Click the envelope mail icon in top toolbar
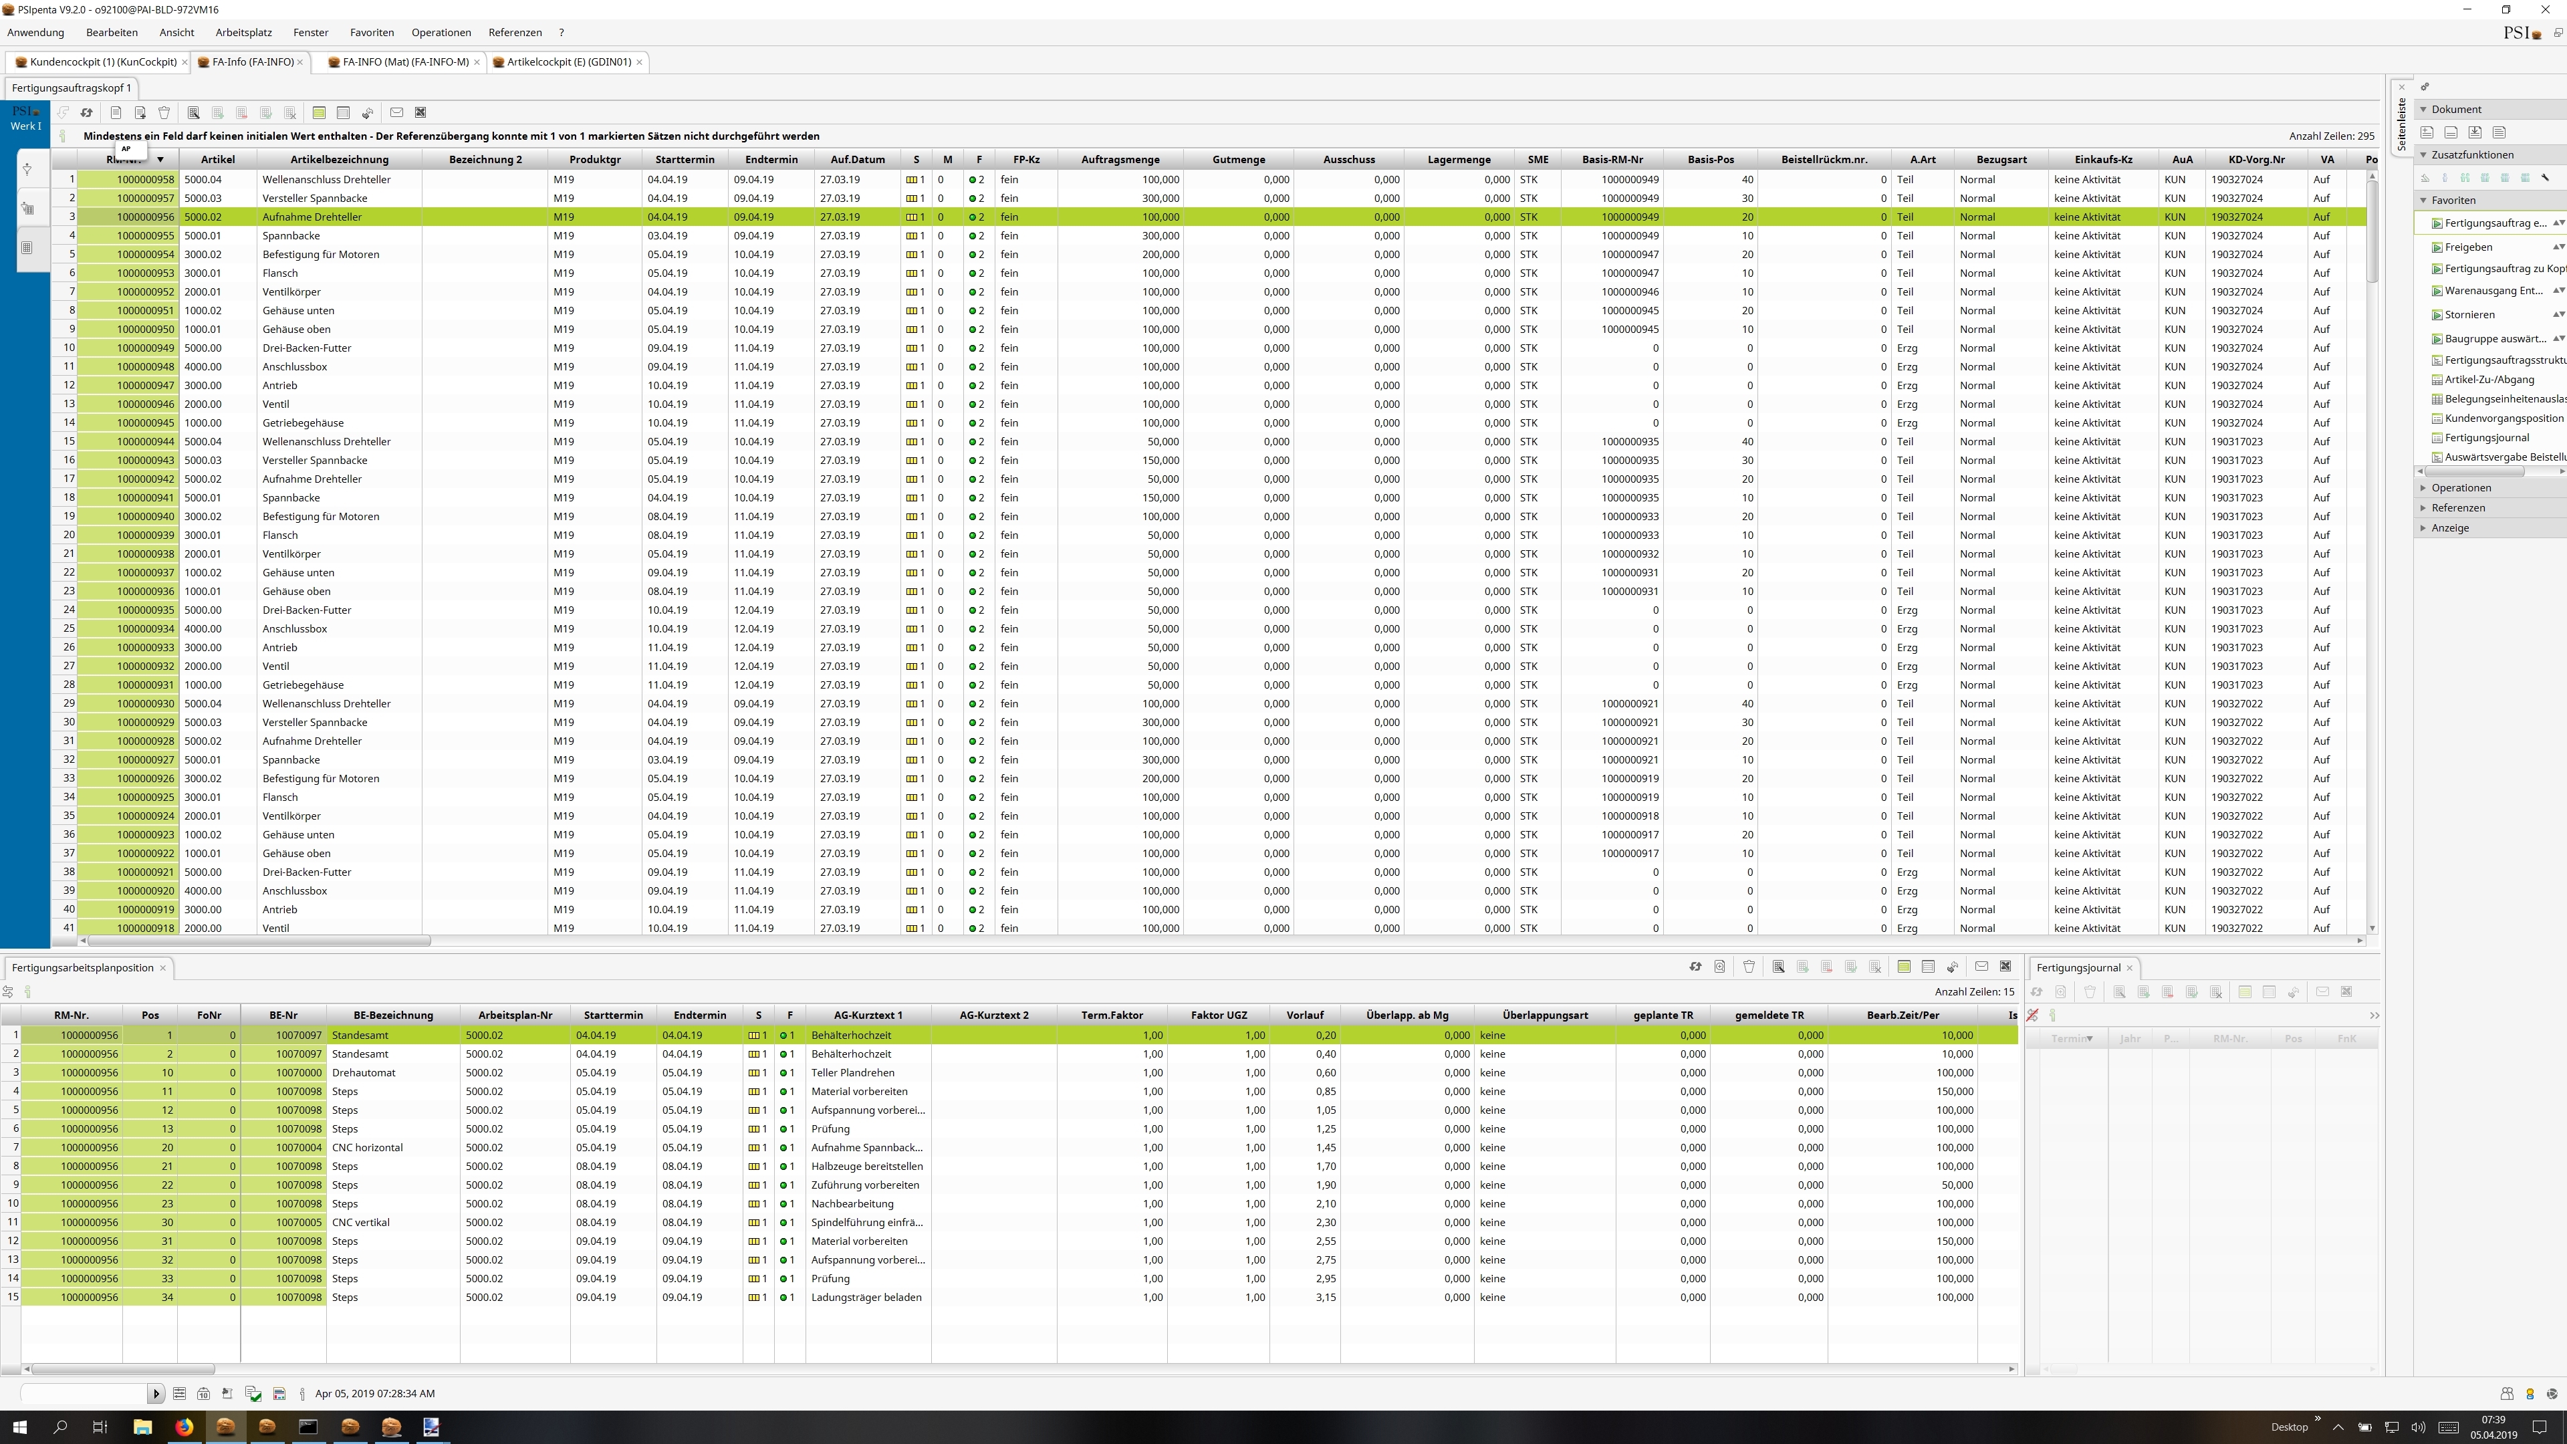 pos(396,112)
